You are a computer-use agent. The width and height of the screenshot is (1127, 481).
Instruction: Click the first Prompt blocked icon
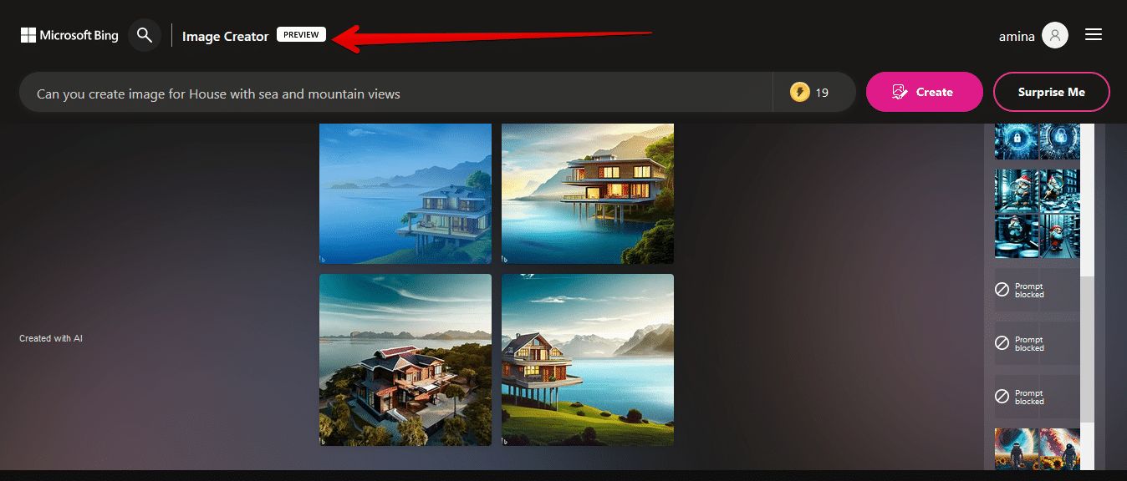[1002, 290]
